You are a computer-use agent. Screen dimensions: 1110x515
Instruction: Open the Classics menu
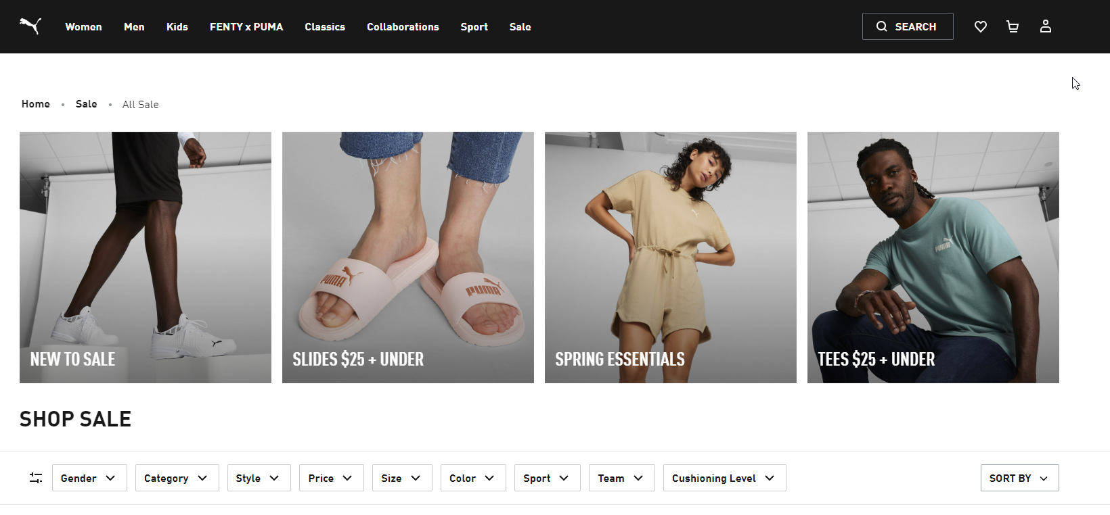[x=325, y=27]
